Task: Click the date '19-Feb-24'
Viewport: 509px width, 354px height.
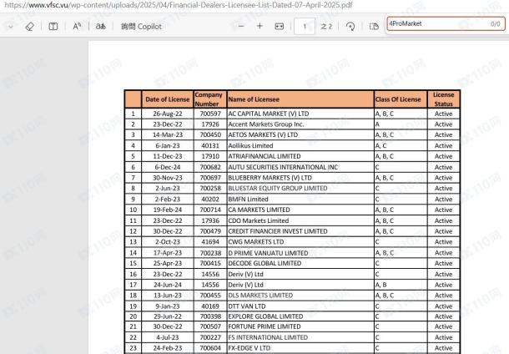Action: tap(168, 210)
